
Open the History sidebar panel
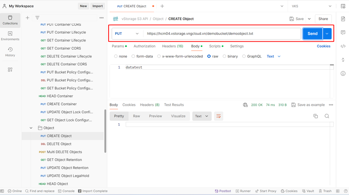click(x=10, y=52)
